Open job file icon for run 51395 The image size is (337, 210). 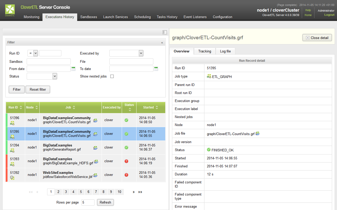coord(95,134)
